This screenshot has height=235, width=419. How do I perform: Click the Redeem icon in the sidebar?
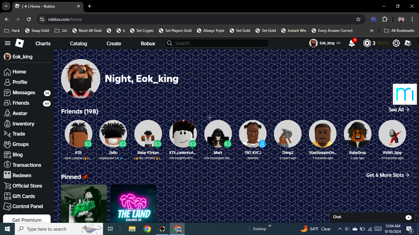(7, 175)
